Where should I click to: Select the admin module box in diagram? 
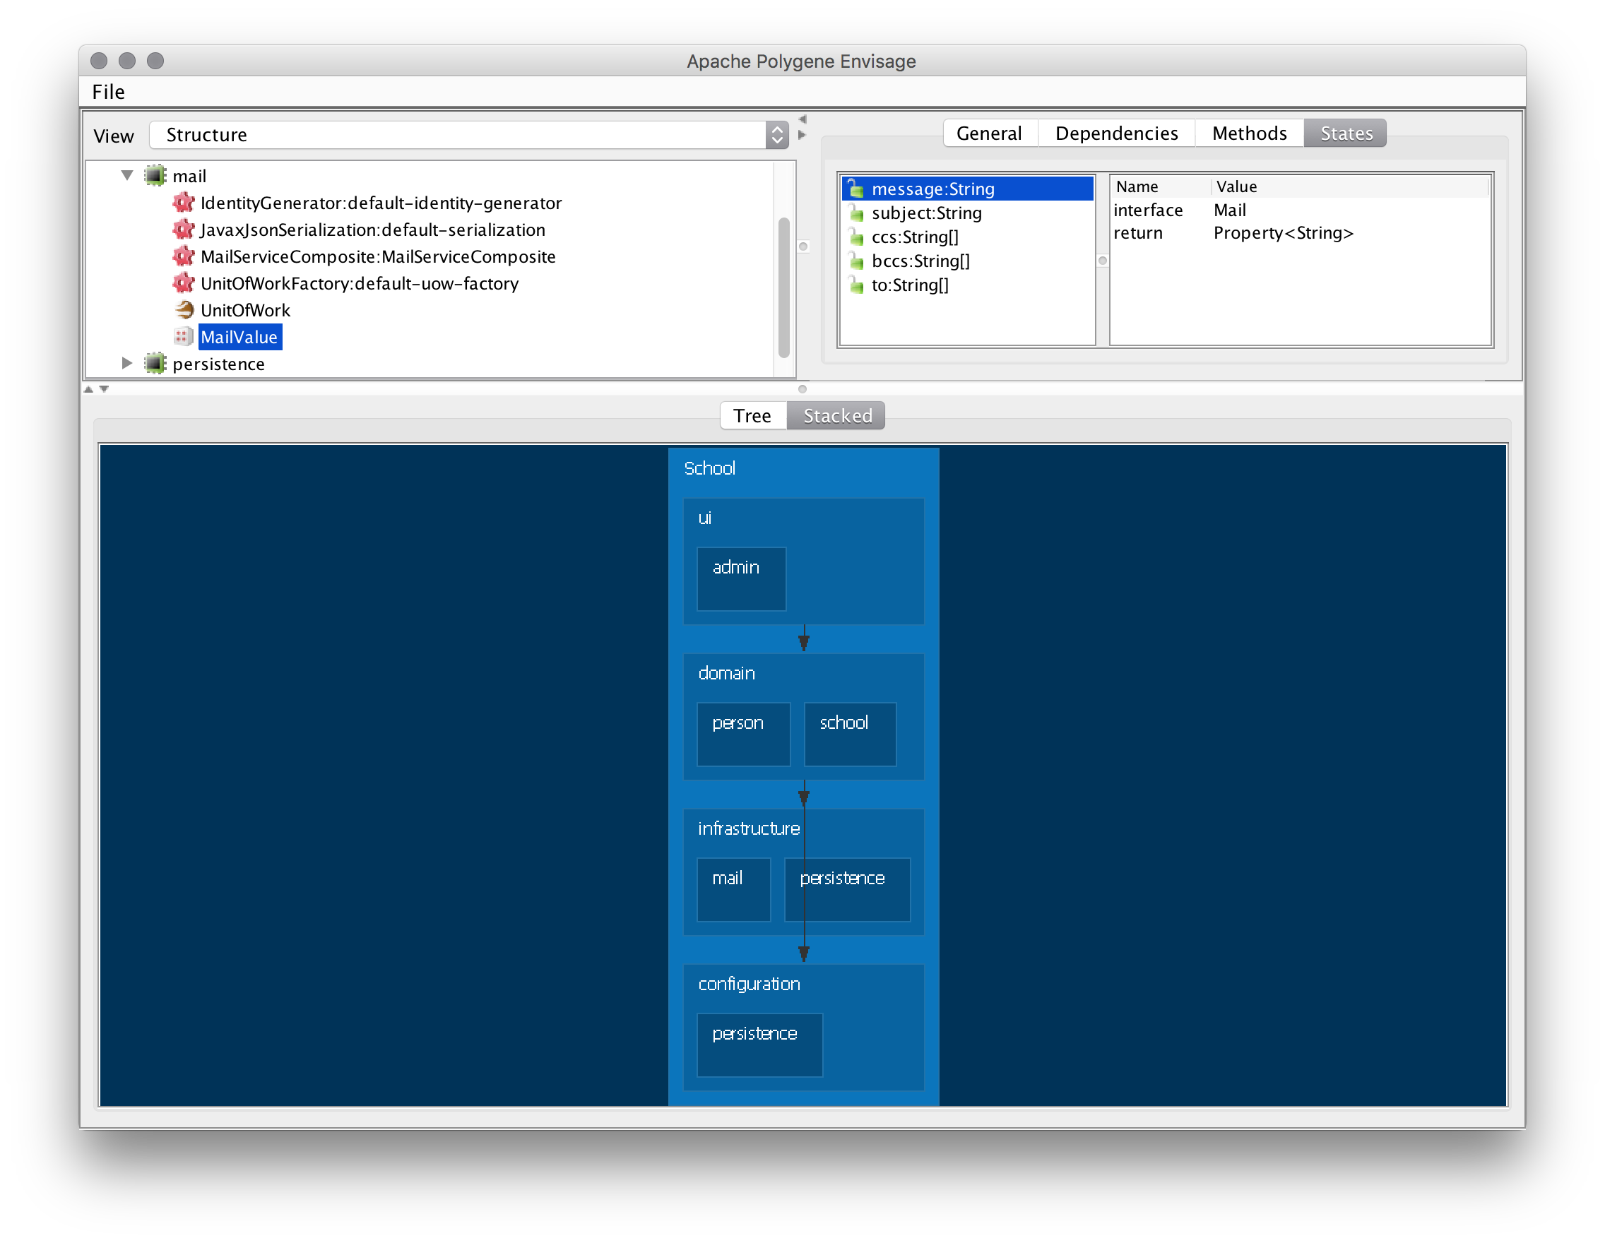point(741,578)
